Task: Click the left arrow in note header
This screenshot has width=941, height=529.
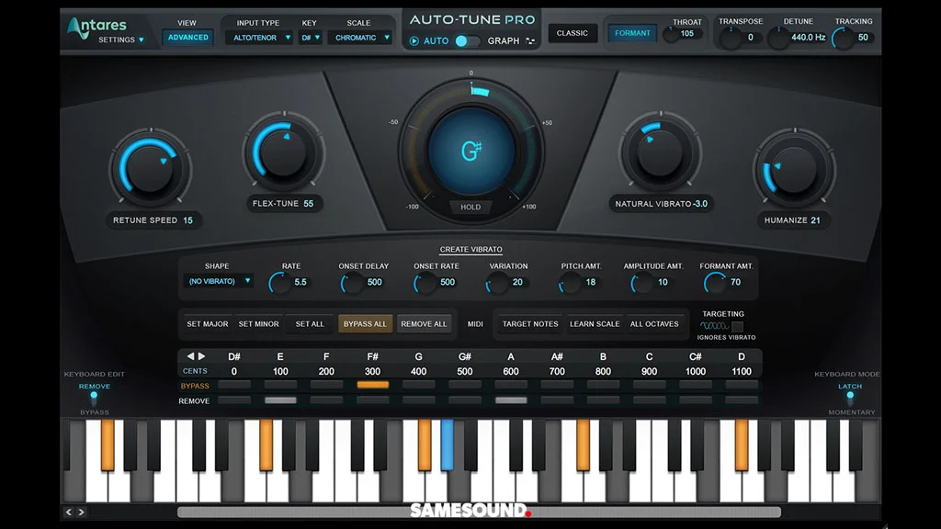Action: 191,356
